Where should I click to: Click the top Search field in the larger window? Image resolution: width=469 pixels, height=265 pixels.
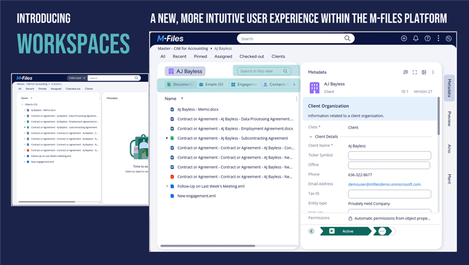(296, 39)
